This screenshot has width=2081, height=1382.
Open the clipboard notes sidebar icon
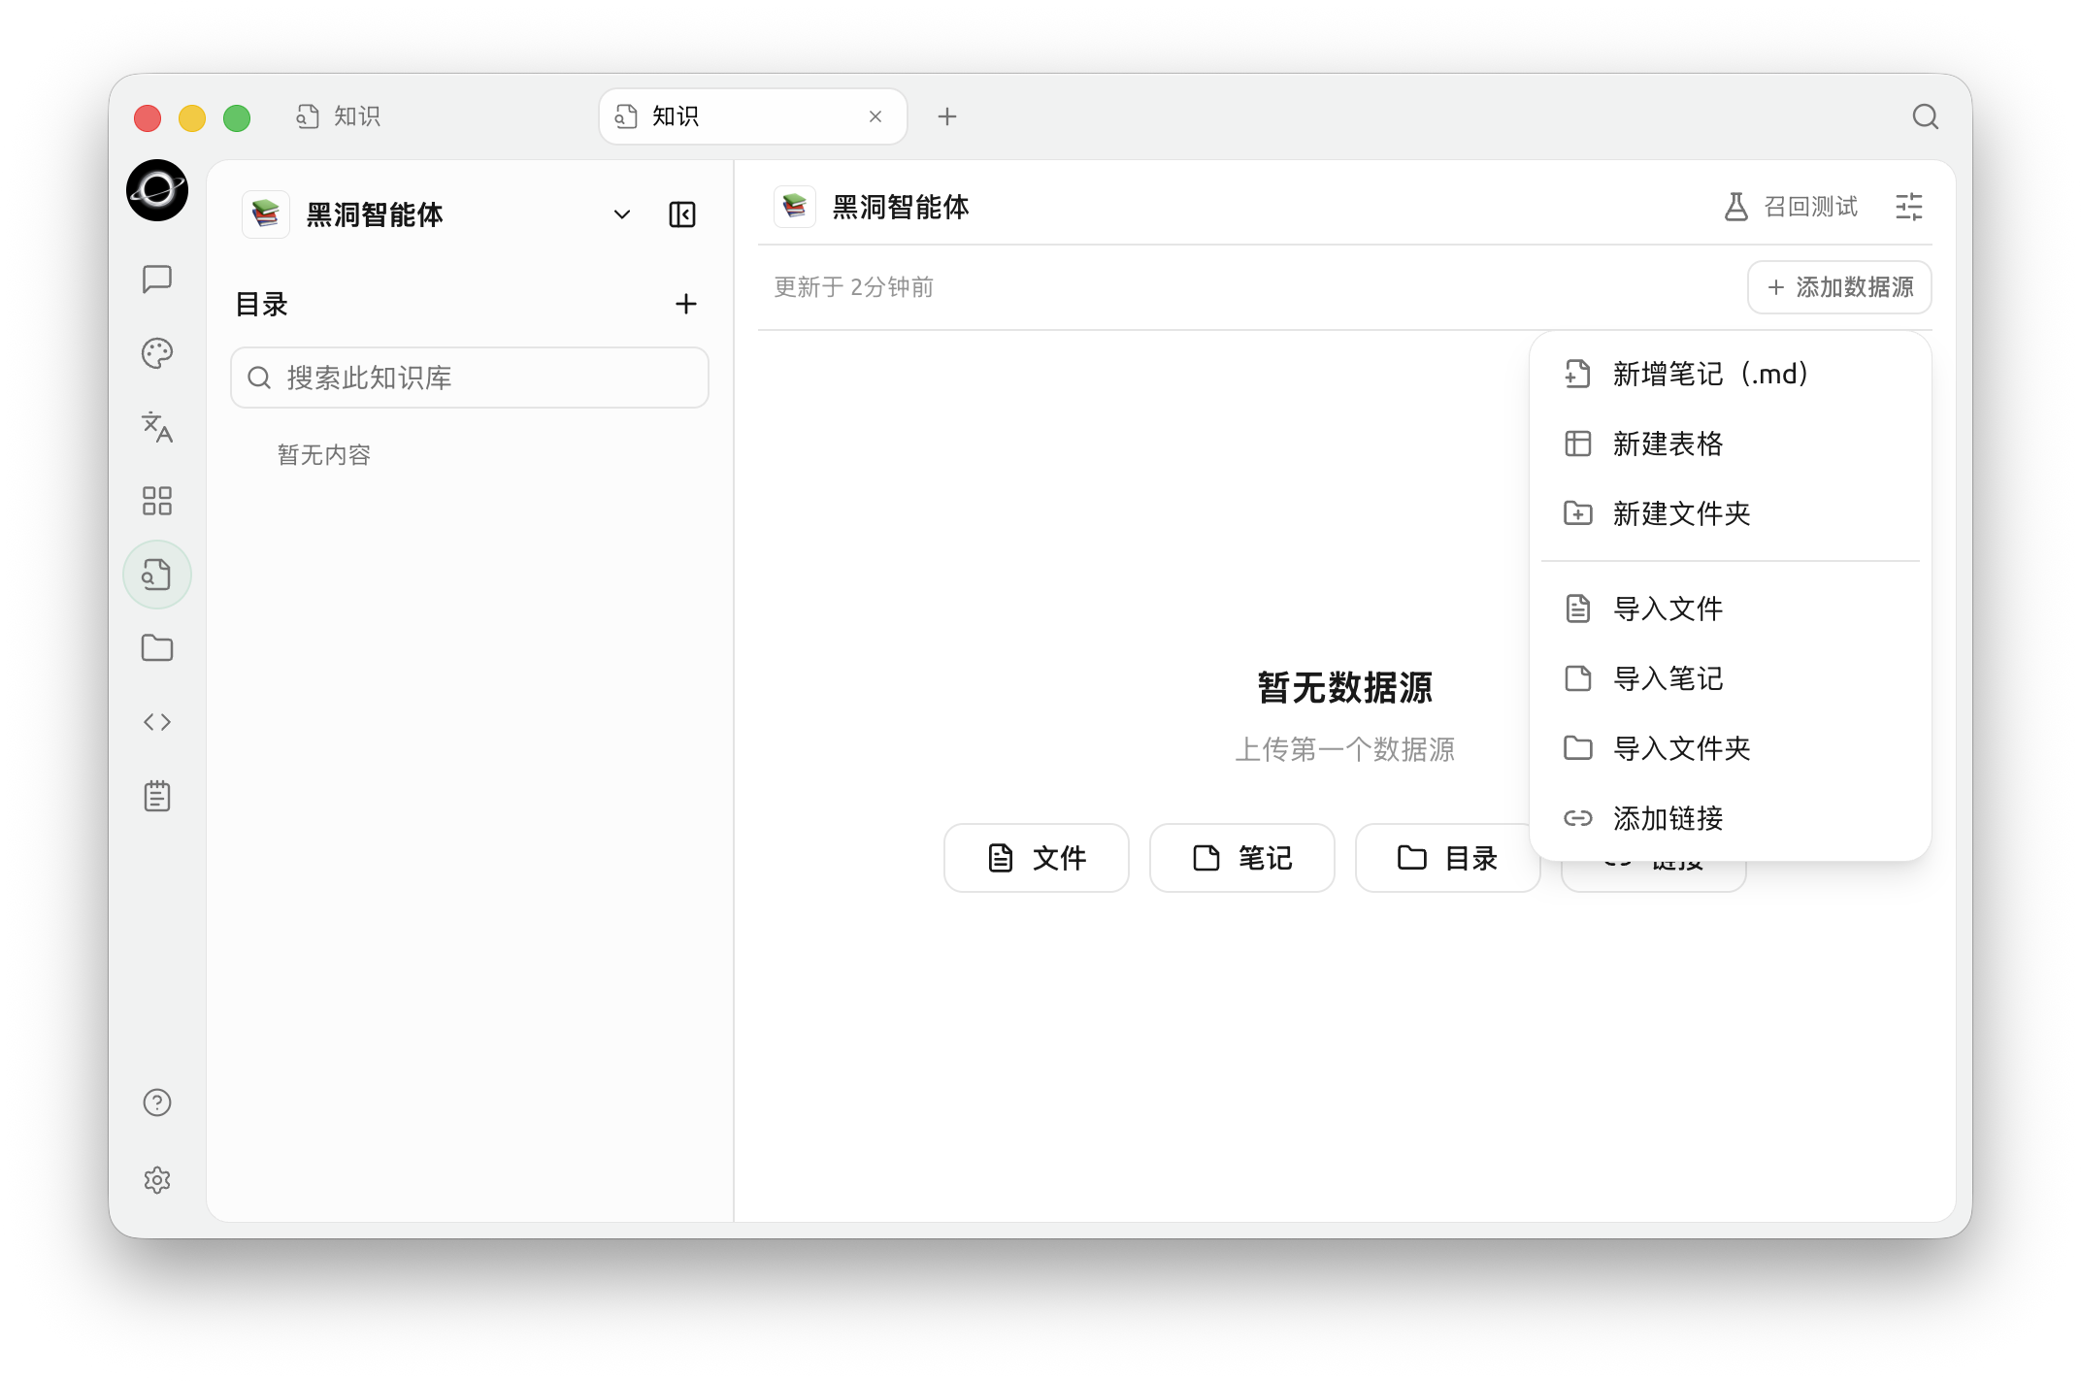pyautogui.click(x=156, y=796)
